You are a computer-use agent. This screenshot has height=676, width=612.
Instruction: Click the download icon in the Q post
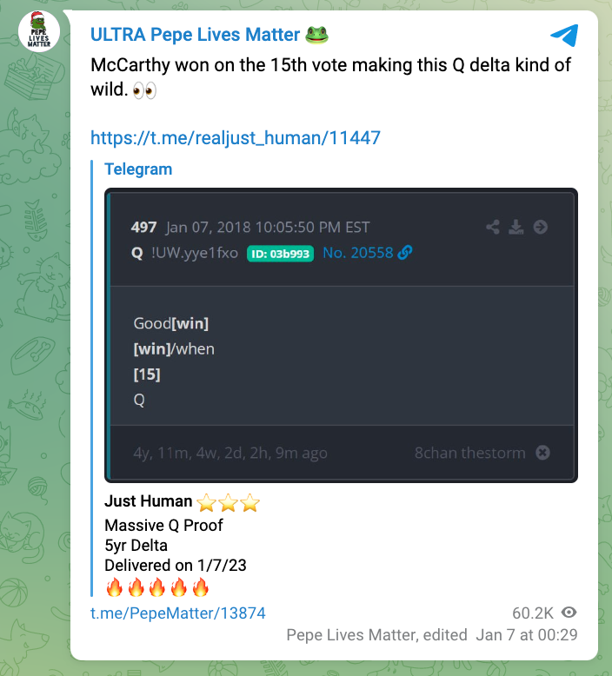(x=516, y=228)
